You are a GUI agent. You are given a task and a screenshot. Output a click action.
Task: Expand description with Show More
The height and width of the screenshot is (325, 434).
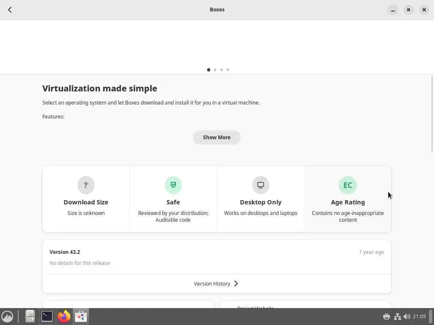[217, 138]
